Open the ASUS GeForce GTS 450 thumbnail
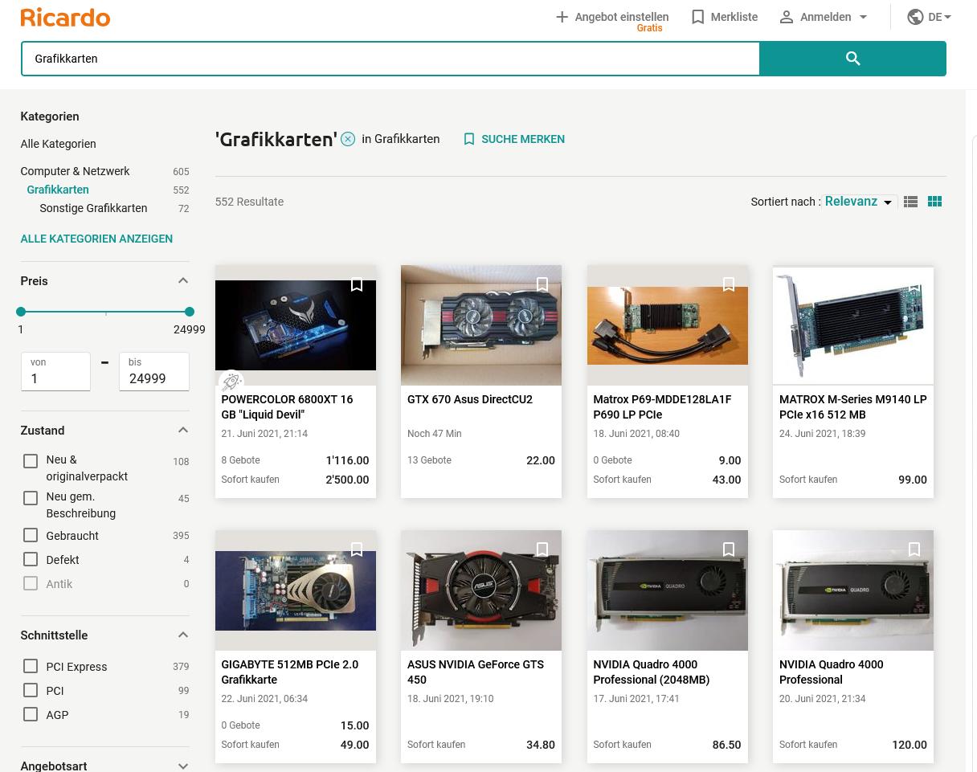 (x=481, y=590)
